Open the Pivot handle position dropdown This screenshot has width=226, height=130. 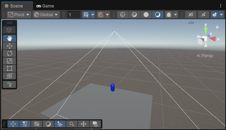(x=19, y=15)
